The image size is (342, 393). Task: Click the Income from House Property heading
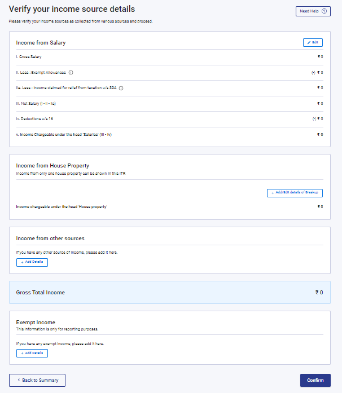click(52, 166)
